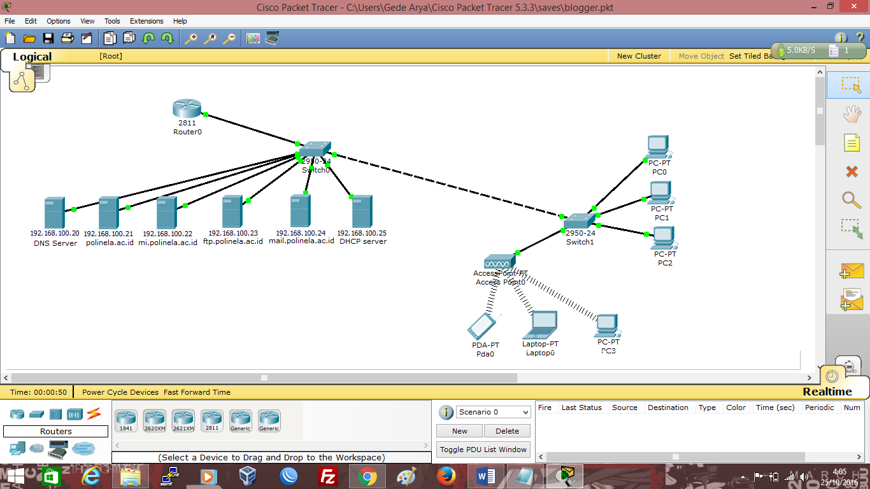This screenshot has width=870, height=489.
Task: Select the Place Note tool
Action: pos(852,142)
